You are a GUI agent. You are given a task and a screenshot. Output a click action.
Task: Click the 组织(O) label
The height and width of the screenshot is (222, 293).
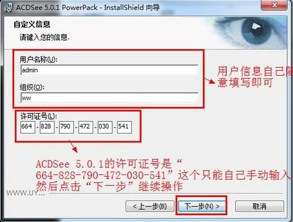pyautogui.click(x=32, y=87)
